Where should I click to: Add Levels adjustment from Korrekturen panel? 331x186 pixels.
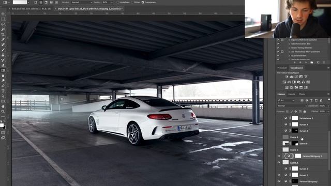(292, 77)
